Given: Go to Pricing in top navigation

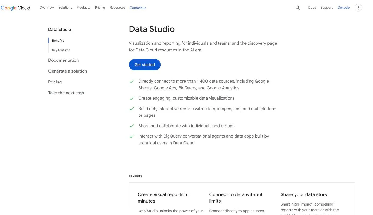Looking at the screenshot, I should pyautogui.click(x=100, y=8).
